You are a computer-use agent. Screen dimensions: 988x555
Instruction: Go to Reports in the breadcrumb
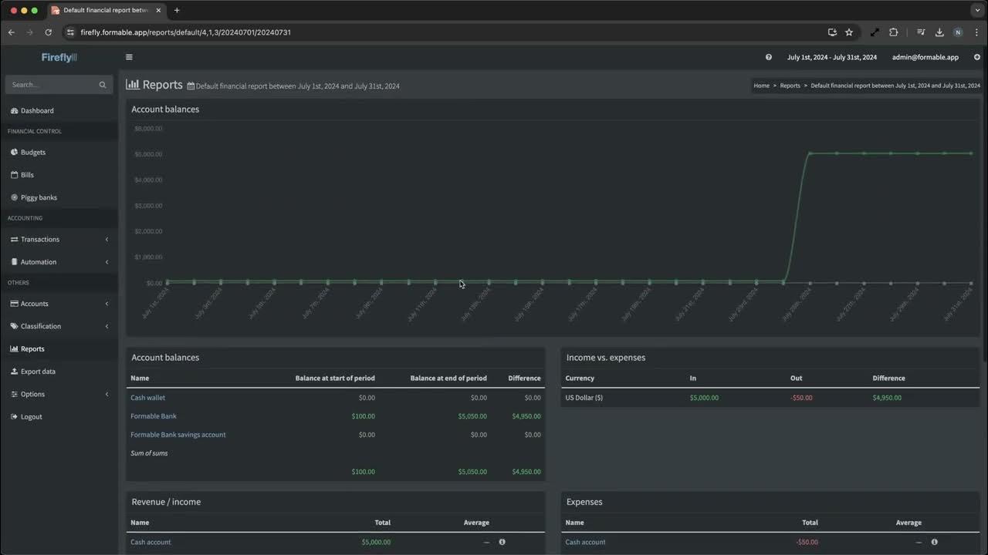tap(790, 86)
